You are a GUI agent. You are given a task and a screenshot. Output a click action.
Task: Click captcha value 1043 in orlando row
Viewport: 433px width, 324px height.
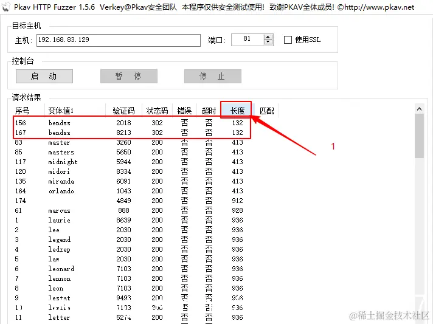point(123,191)
